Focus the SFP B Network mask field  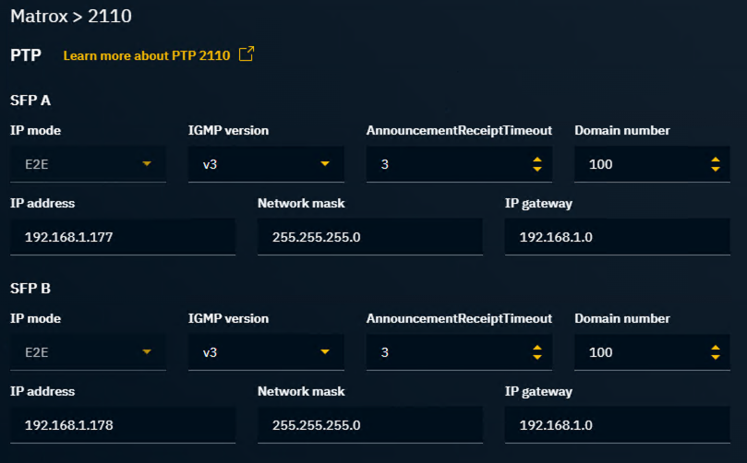(x=369, y=425)
